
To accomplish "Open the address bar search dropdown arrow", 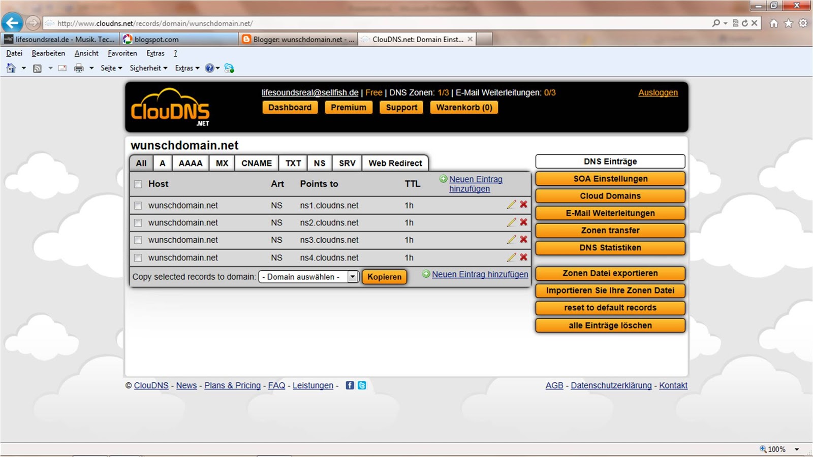I will coord(725,23).
